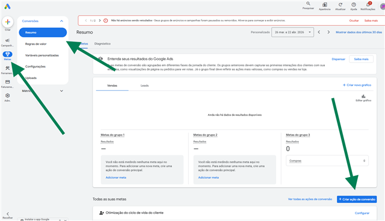The image size is (385, 221).
Task: Click Criar ação de conversão button
Action: 357,199
